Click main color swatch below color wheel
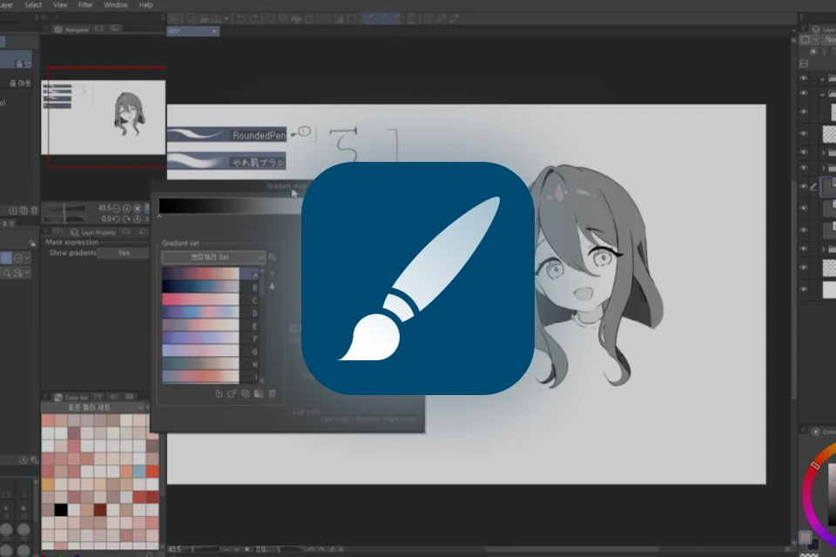 tap(805, 537)
